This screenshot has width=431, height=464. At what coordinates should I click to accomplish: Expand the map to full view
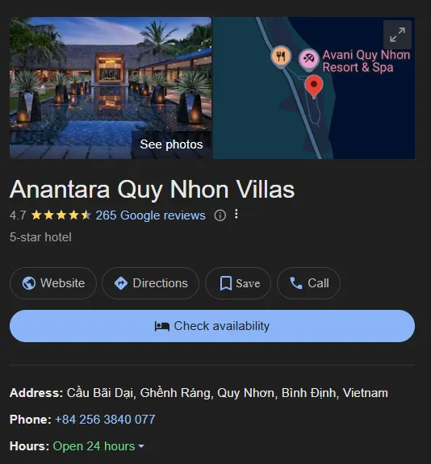(x=397, y=35)
